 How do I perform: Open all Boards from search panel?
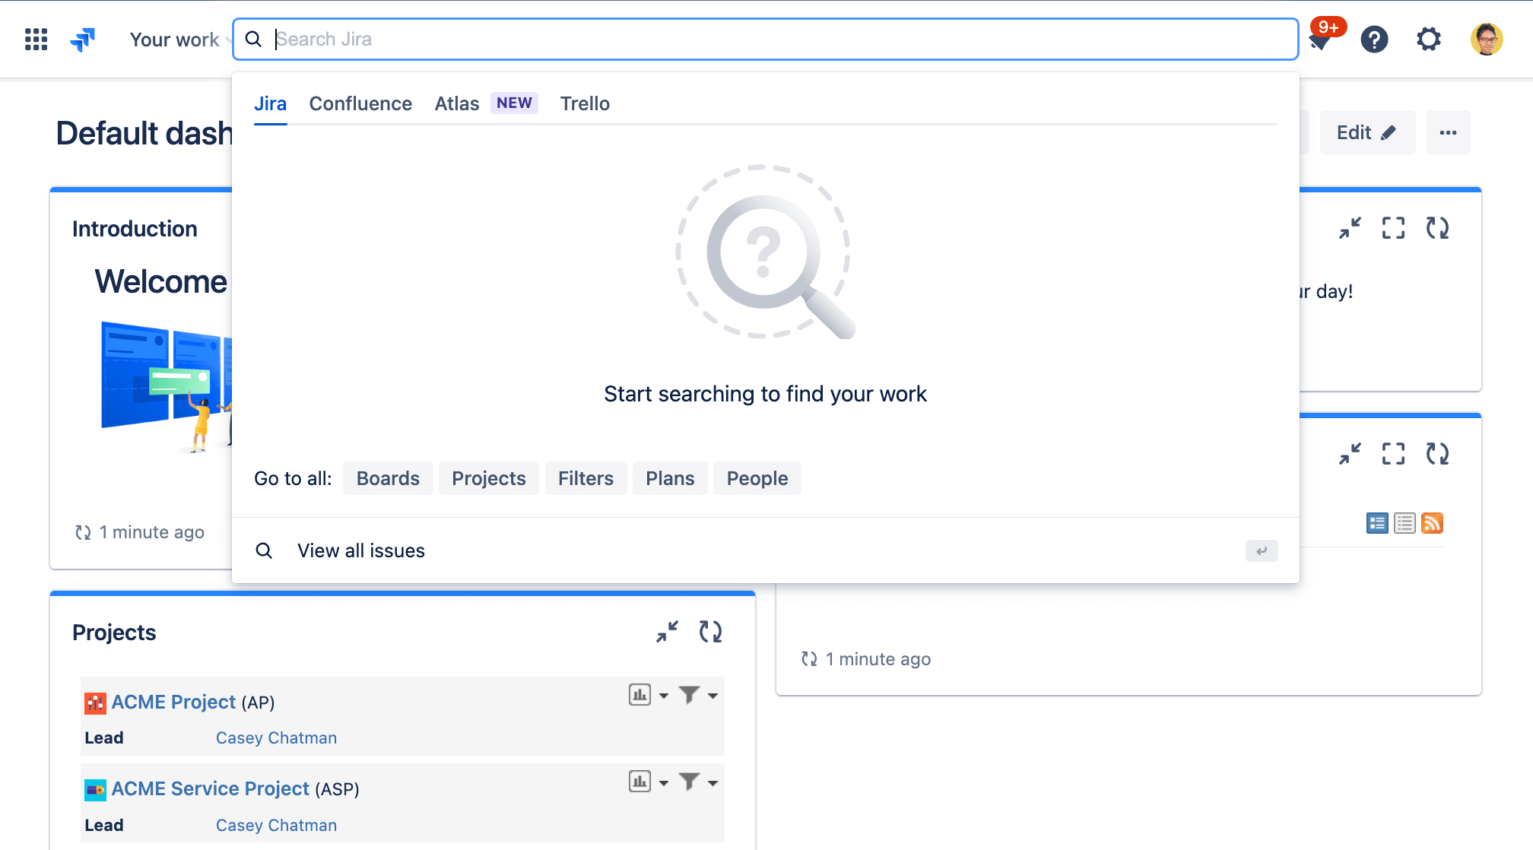tap(389, 478)
